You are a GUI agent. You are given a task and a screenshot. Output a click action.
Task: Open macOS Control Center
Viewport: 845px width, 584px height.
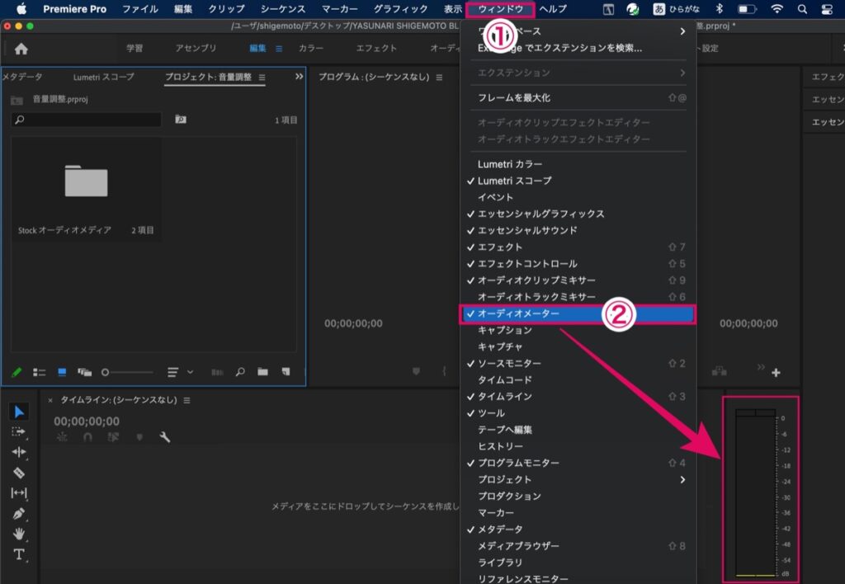pos(827,9)
